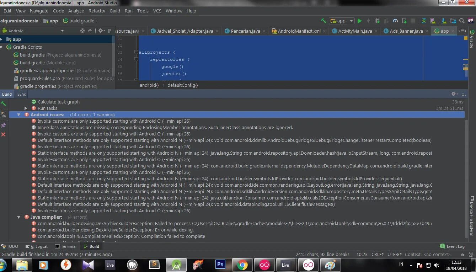Click the Apply Changes lightning icon
This screenshot has height=272, width=476.
click(x=368, y=21)
